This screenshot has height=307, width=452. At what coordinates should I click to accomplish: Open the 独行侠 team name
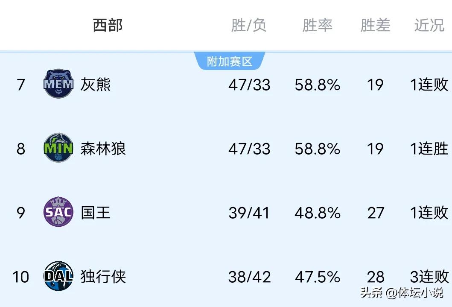[103, 277]
